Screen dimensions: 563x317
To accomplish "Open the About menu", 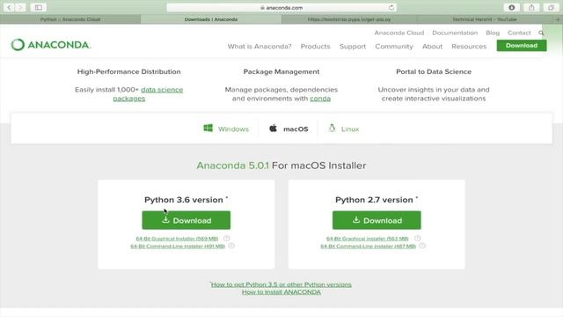I will [x=432, y=47].
